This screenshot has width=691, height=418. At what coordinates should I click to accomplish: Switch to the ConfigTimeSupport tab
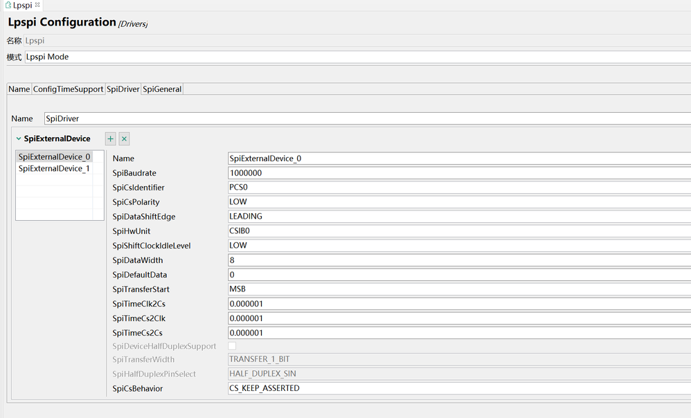[x=68, y=89]
